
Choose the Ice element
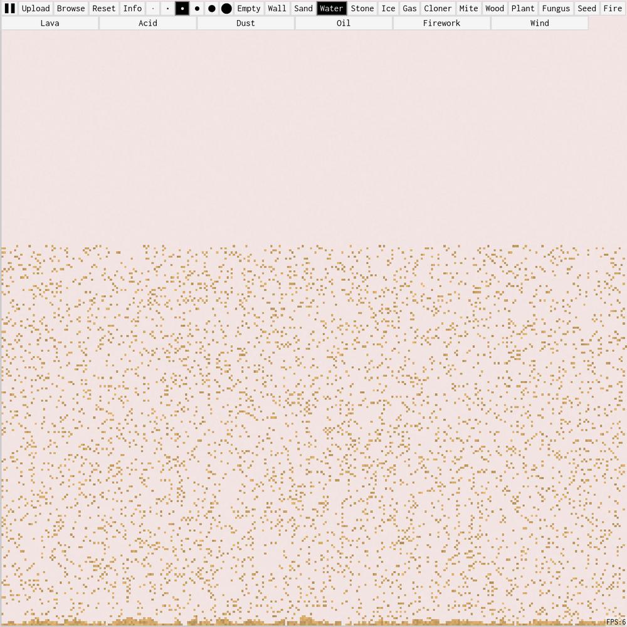[x=388, y=8]
